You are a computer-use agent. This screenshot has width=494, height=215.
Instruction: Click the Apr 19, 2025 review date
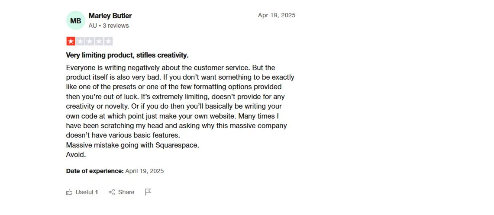click(x=277, y=15)
